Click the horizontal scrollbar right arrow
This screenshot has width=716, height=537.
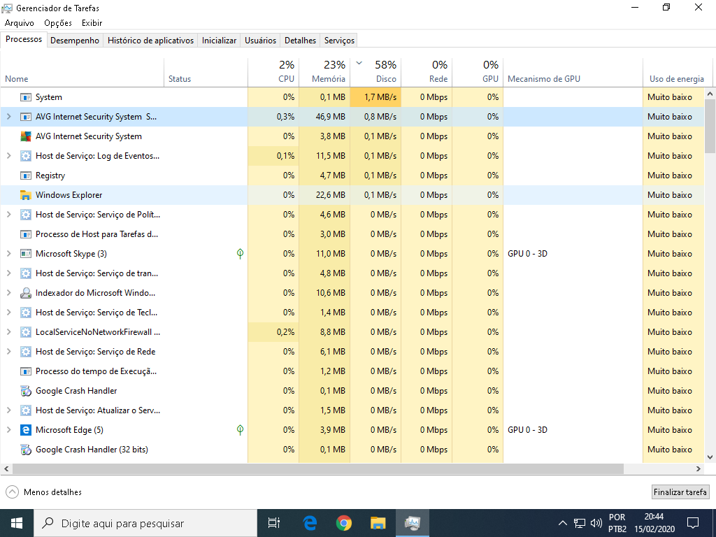pos(699,468)
